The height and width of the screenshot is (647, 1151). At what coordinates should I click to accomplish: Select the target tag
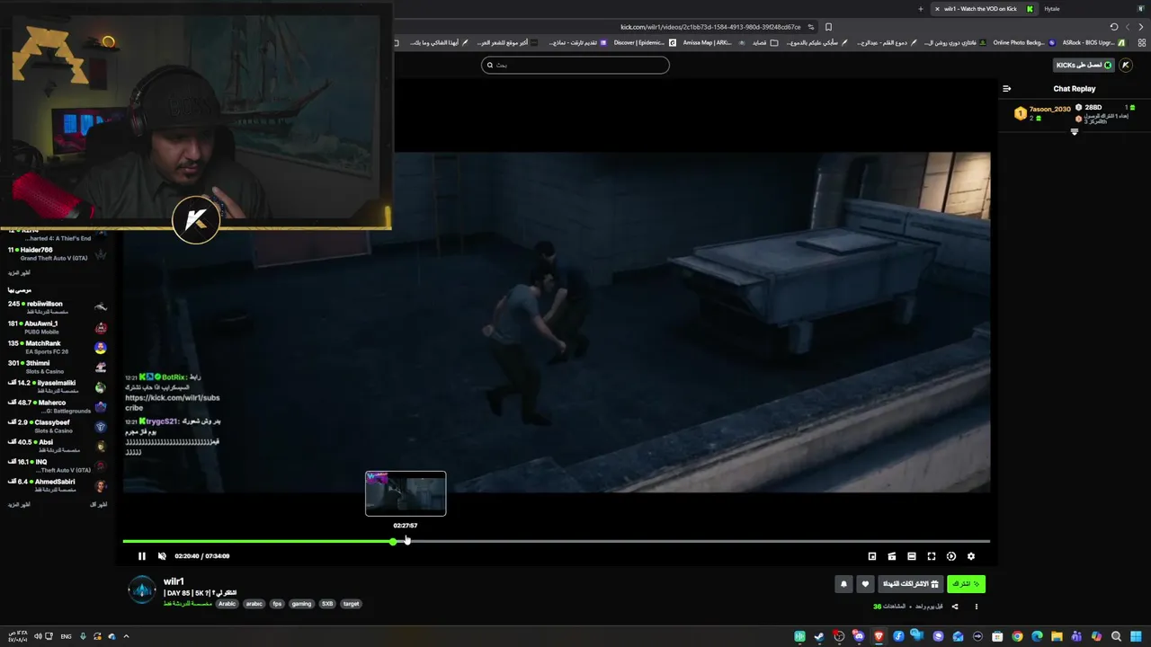pos(352,604)
